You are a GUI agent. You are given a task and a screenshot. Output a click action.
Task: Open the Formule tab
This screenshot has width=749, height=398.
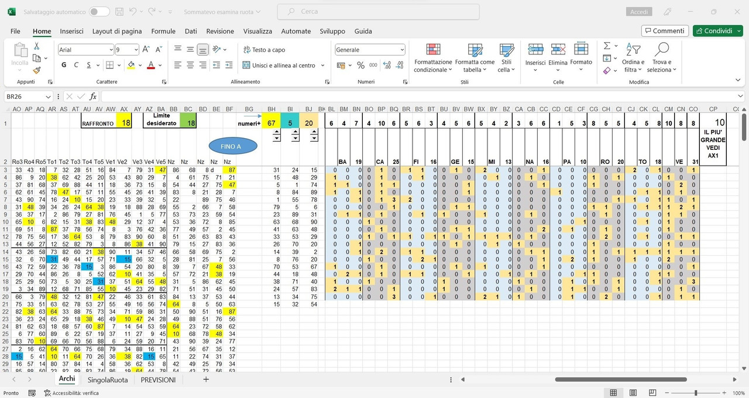[163, 31]
